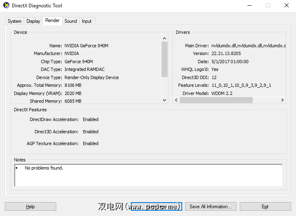Select the Render tab
This screenshot has width=296, height=216.
(52, 20)
